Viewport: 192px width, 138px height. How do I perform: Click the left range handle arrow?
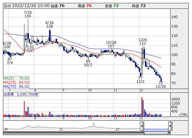point(142,126)
